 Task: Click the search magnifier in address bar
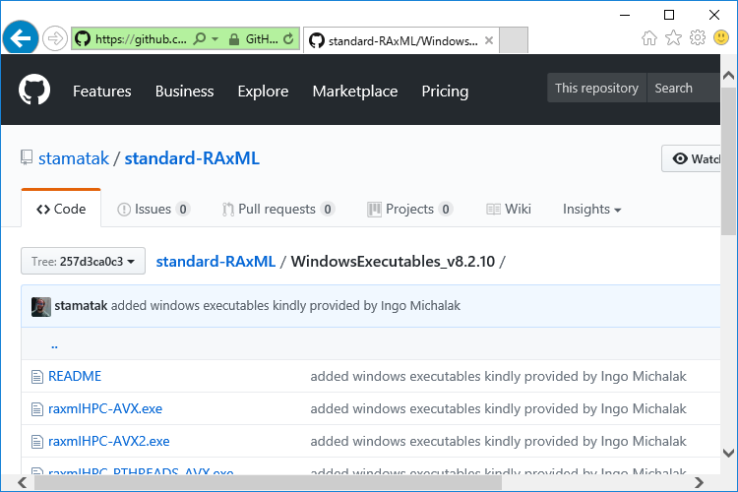click(200, 38)
